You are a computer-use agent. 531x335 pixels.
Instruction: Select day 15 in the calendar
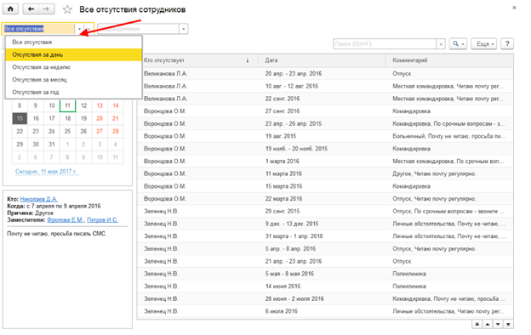coord(20,118)
